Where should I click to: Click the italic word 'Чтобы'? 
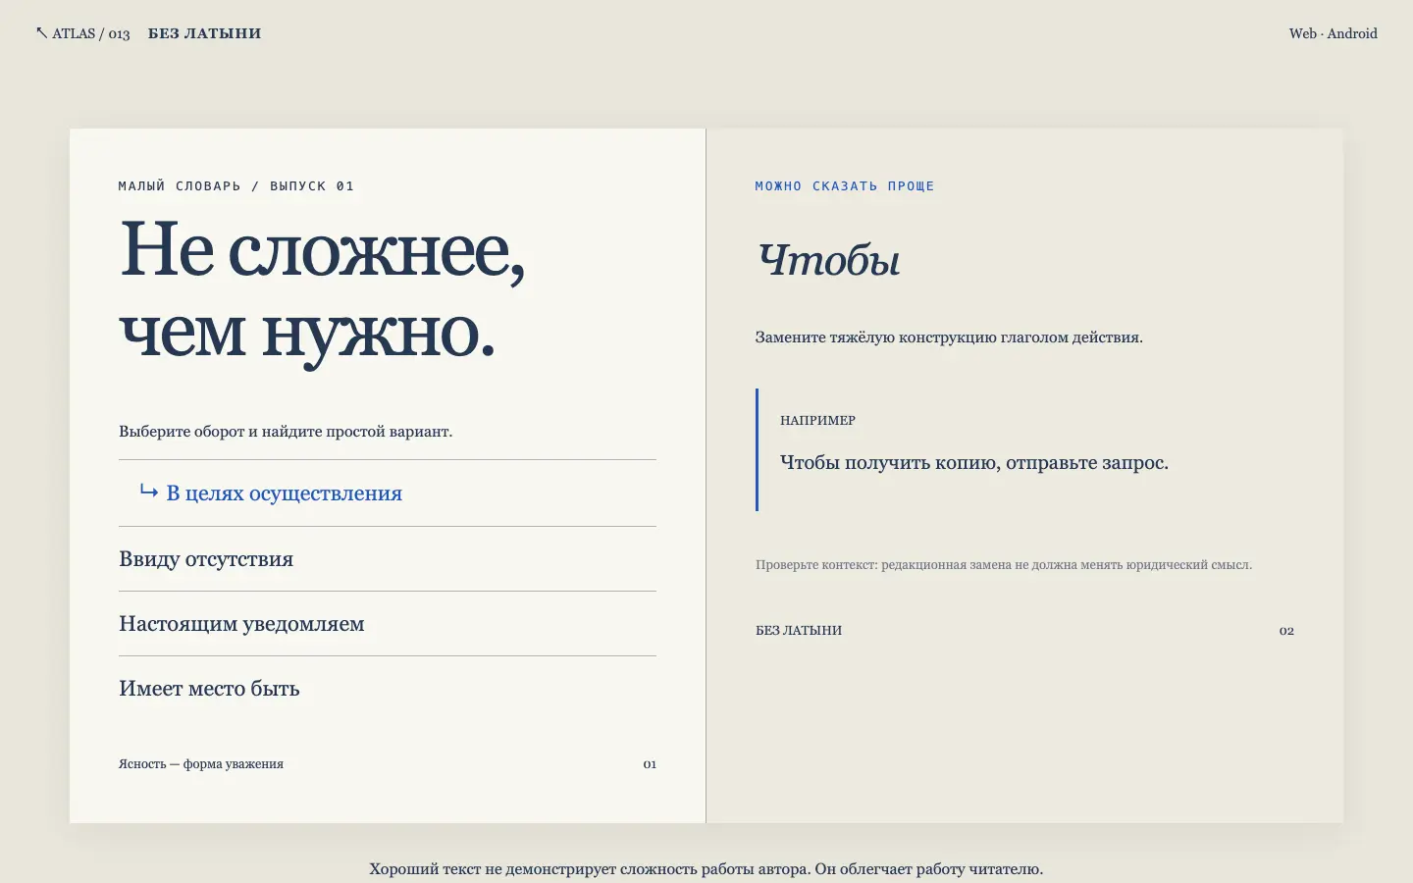pos(829,260)
